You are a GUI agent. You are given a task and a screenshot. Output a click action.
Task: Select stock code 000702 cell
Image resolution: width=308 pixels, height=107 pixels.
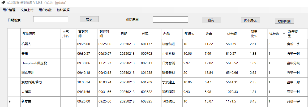[x=151, y=54]
